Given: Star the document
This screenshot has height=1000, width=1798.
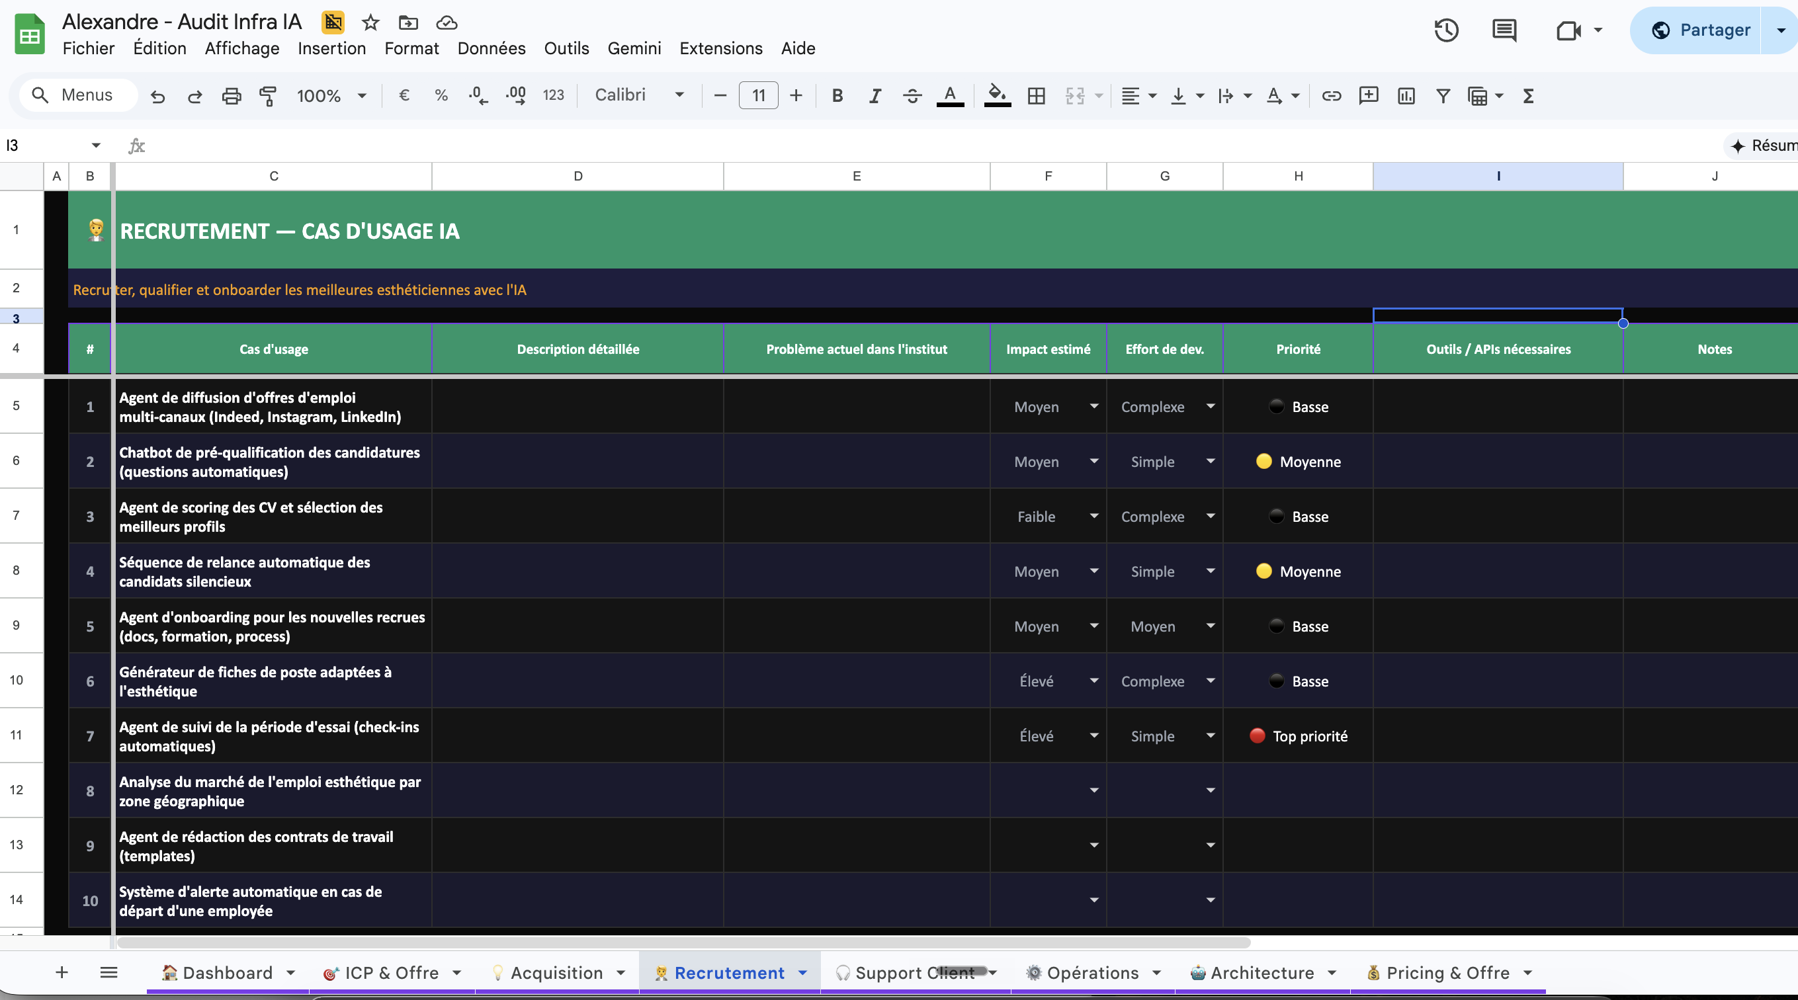Looking at the screenshot, I should [x=370, y=23].
